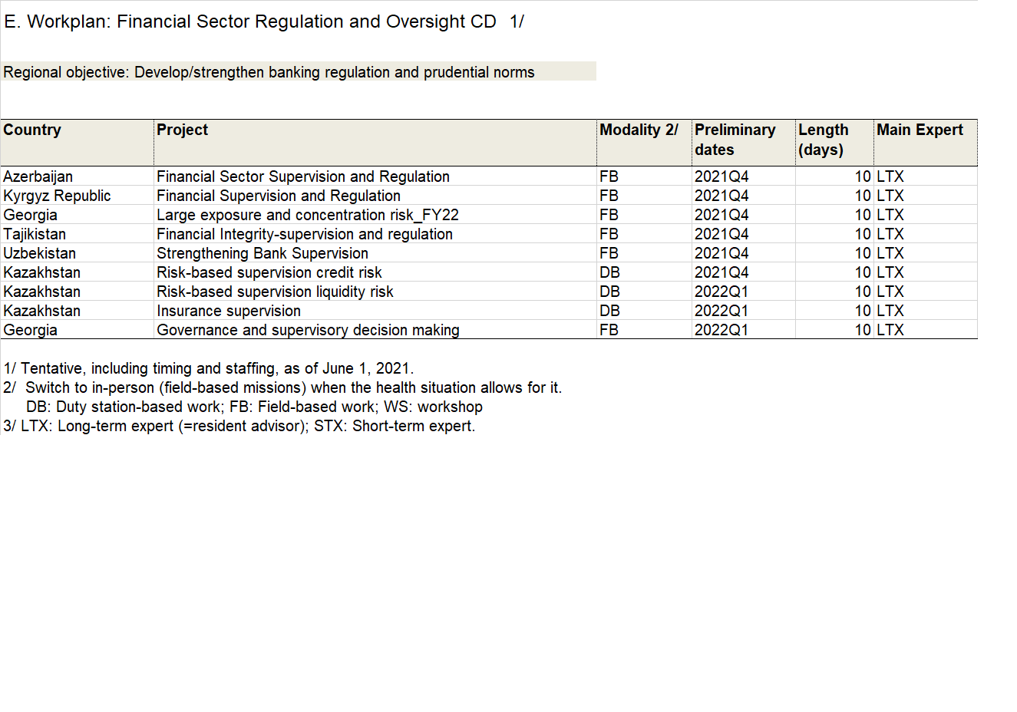Select 'Strengthening Bank Supervision' project cell
Viewport: 1017px width, 712px height.
(x=263, y=253)
